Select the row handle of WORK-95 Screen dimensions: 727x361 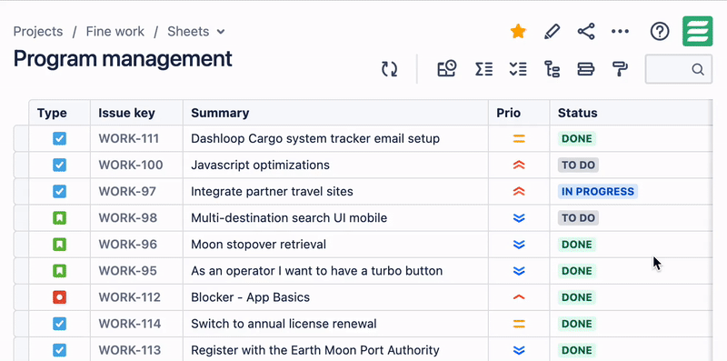(21, 270)
